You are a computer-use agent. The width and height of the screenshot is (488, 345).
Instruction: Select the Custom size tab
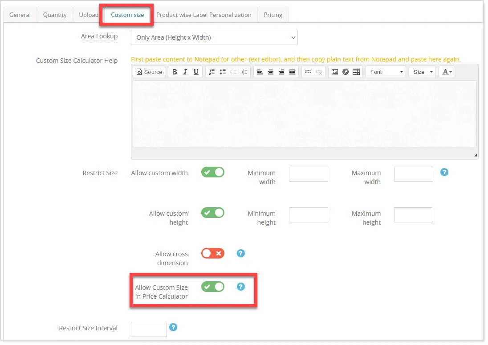[127, 15]
